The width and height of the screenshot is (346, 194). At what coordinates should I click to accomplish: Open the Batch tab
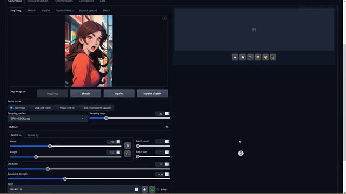(107, 10)
